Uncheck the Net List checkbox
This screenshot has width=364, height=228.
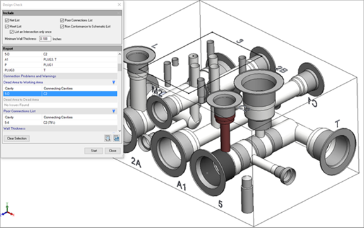[7, 20]
